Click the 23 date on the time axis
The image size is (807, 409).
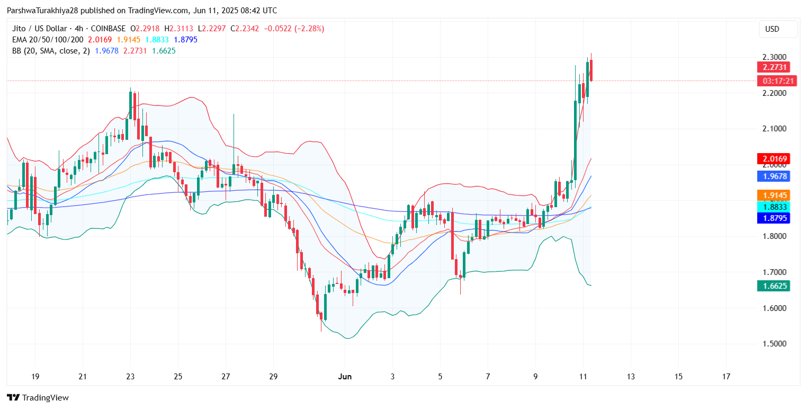130,377
